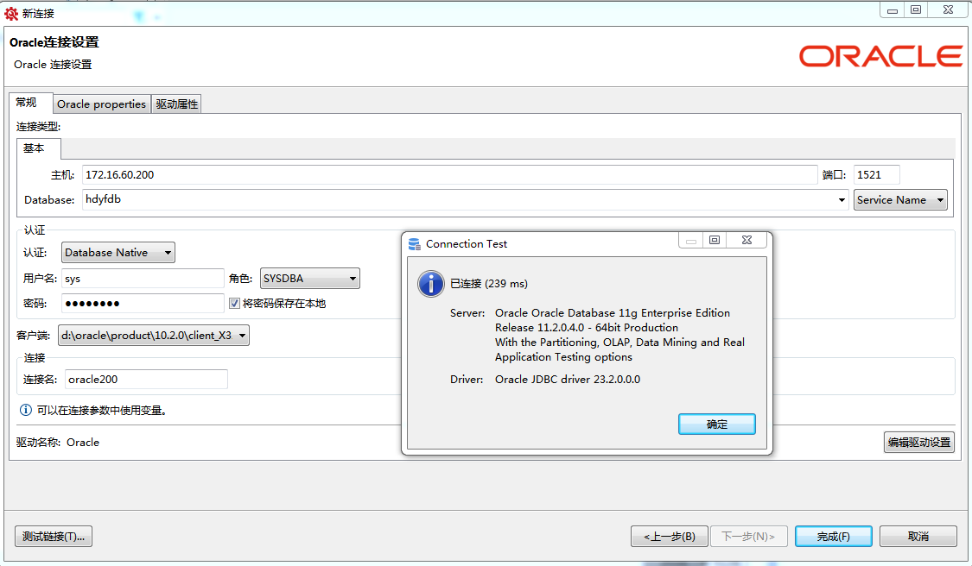
Task: Cancel with the 取消 button
Action: pyautogui.click(x=918, y=537)
